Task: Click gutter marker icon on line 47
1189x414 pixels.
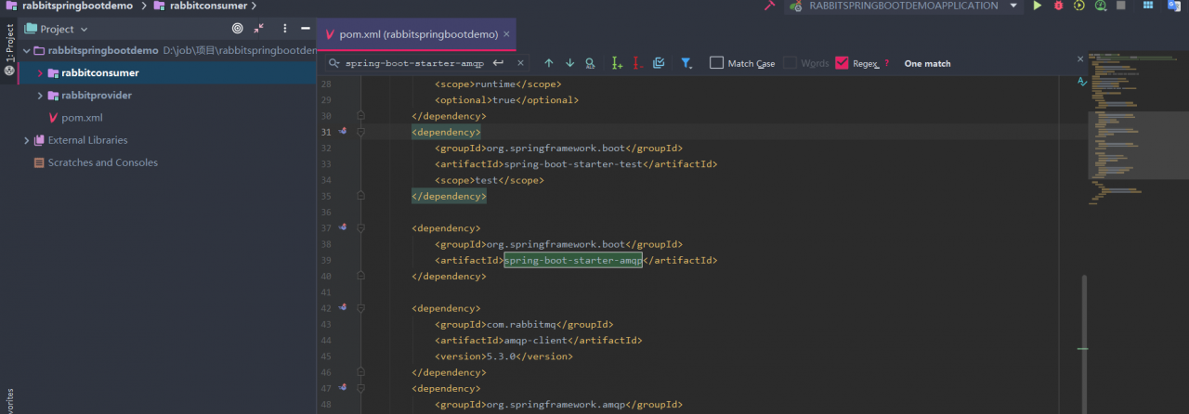Action: pos(343,386)
